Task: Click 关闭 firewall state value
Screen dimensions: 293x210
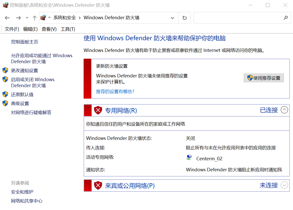Action: (190, 138)
